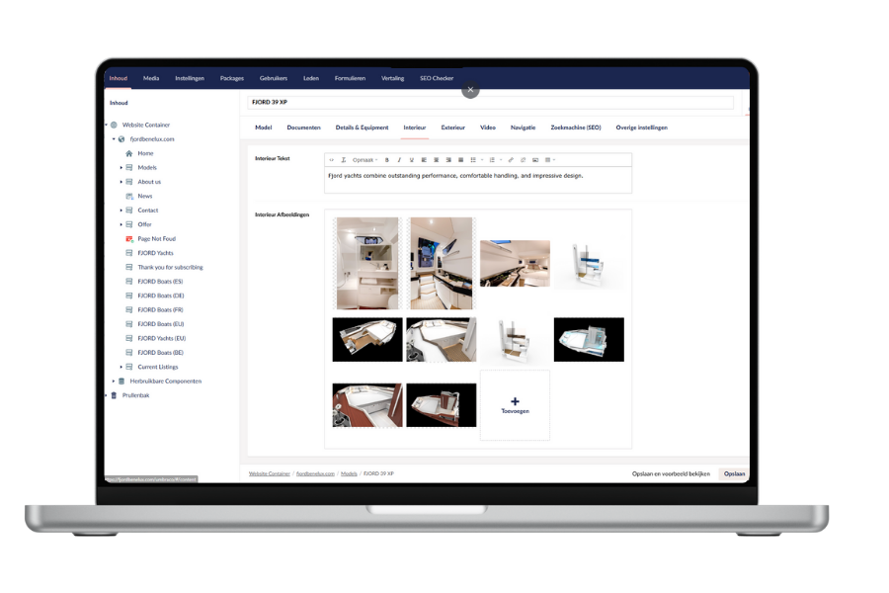Apply italic formatting to the Interieur Tekst
Screen dimensions: 889x593
click(x=399, y=158)
